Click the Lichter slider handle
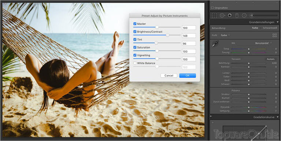Screen dimensions: 281x141 tap(249, 73)
